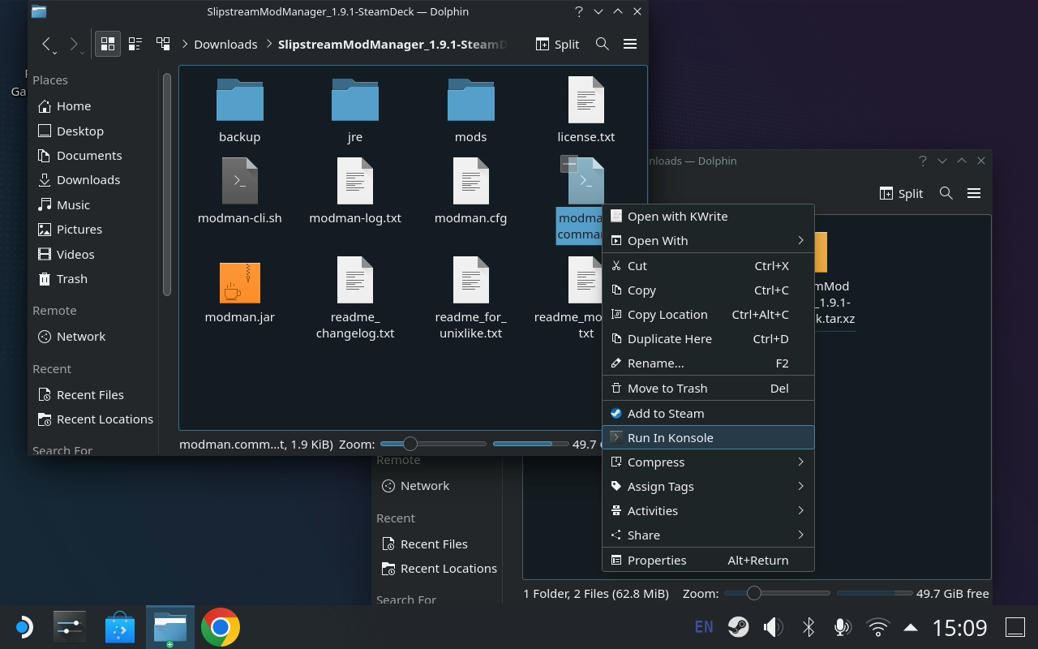Click the Places panel vertical scrollbar
The width and height of the screenshot is (1038, 649).
pos(167,184)
